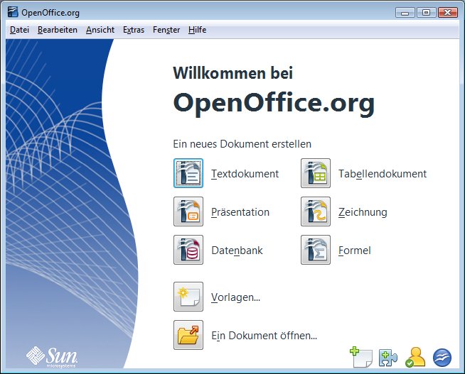Screen dimensions: 465x374
Task: Open the Ansicht menu
Action: 100,30
